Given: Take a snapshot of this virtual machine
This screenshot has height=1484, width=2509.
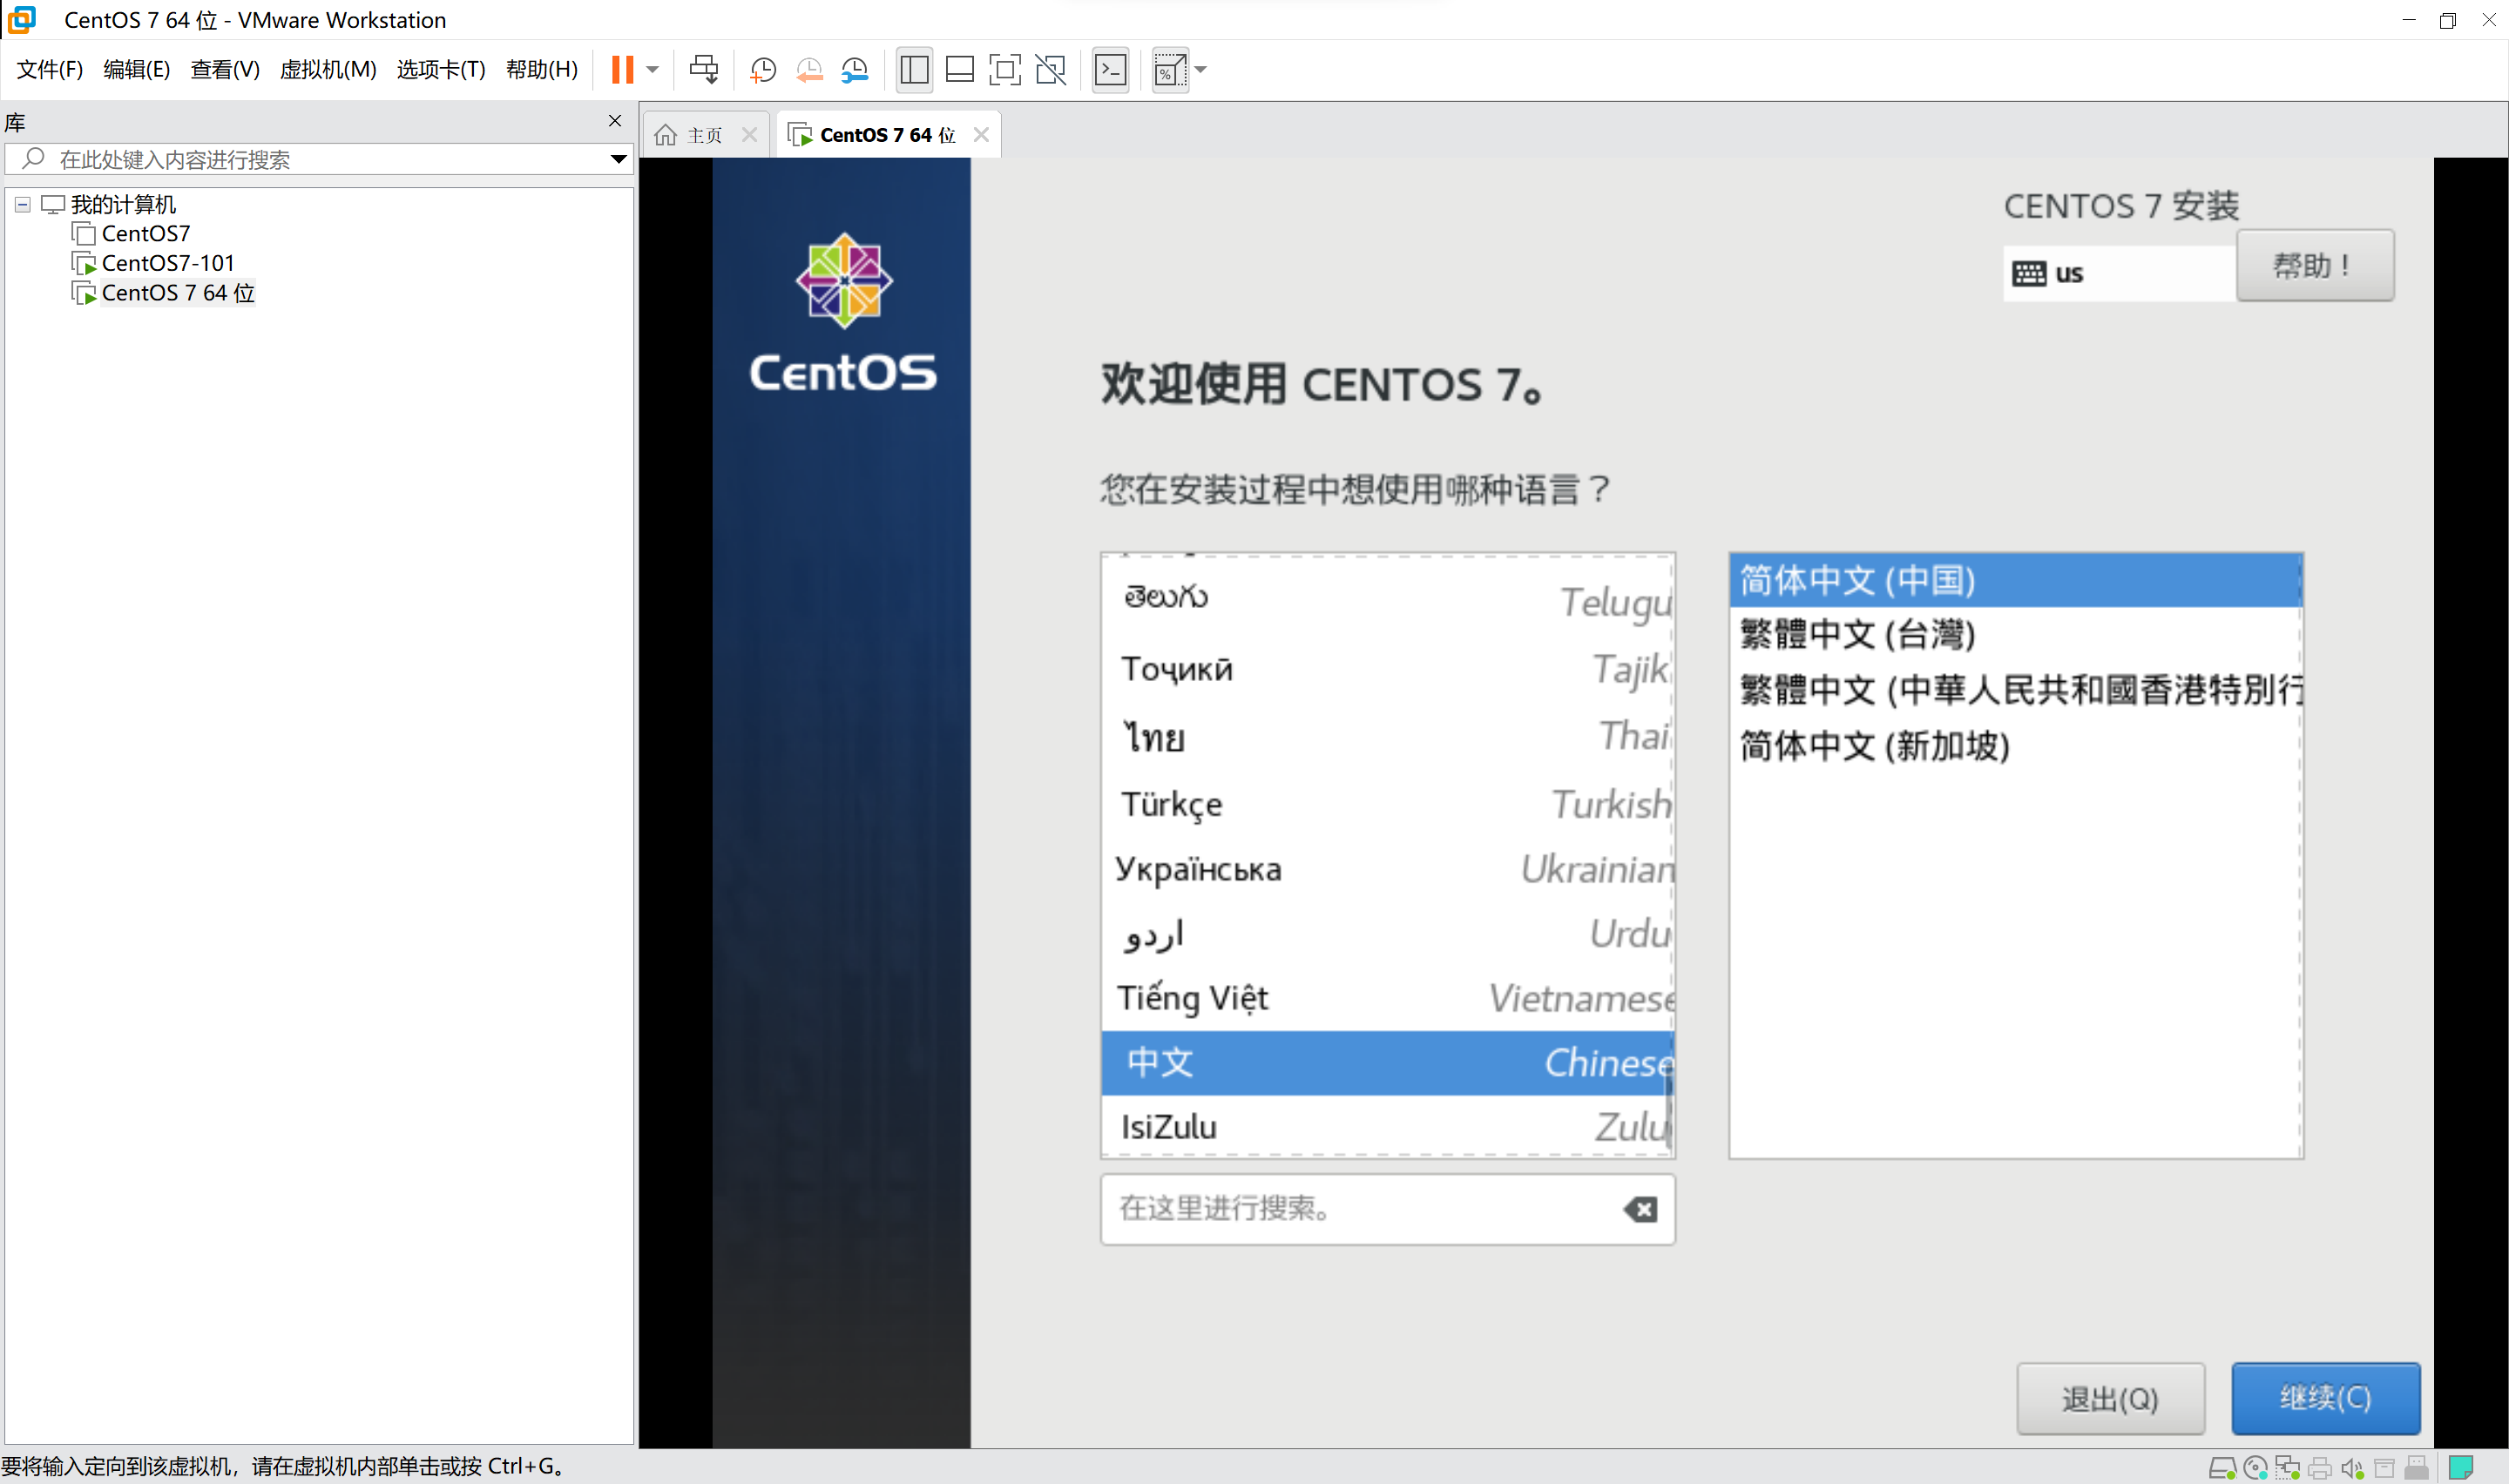Looking at the screenshot, I should (763, 69).
